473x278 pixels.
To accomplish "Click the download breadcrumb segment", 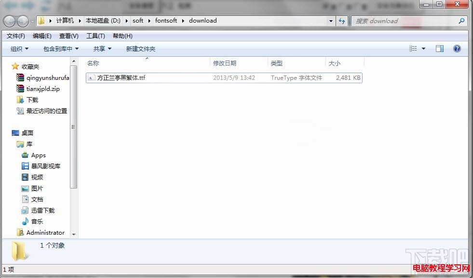I will (203, 21).
